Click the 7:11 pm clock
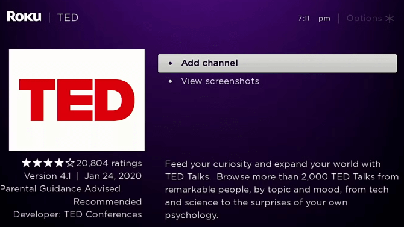404x227 pixels. (314, 19)
